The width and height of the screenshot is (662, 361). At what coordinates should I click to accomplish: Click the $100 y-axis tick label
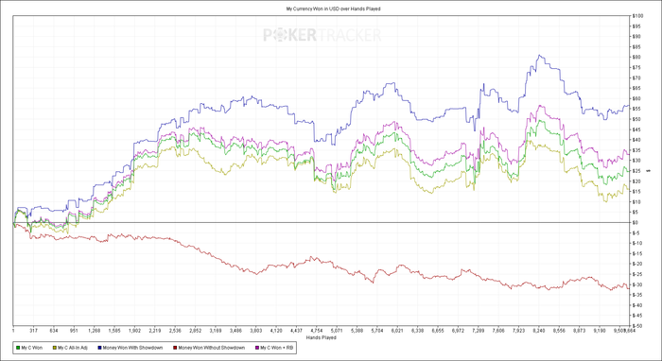tap(637, 16)
